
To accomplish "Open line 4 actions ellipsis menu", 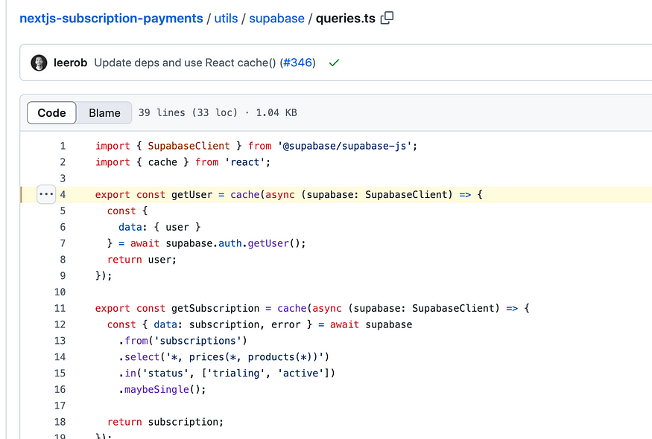I will tap(46, 194).
